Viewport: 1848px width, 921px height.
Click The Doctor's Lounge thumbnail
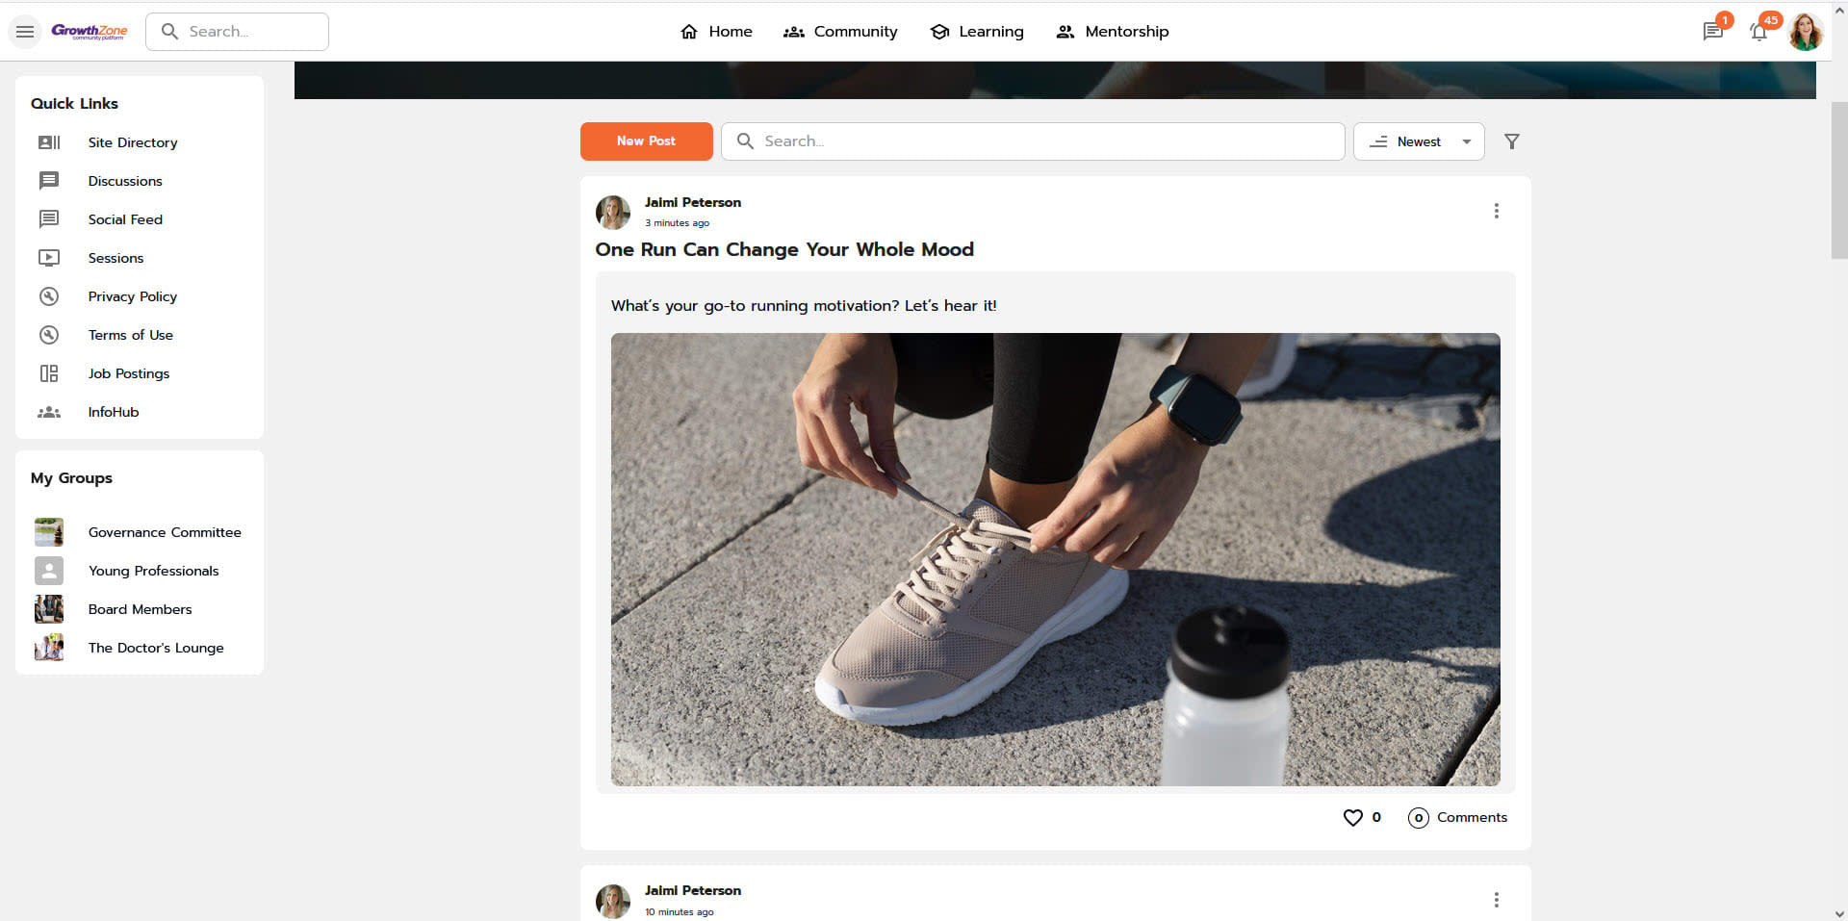[x=49, y=648]
